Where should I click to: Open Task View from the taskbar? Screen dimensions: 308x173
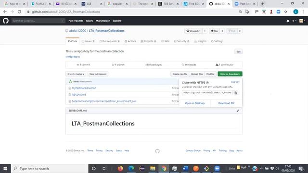(x=104, y=169)
